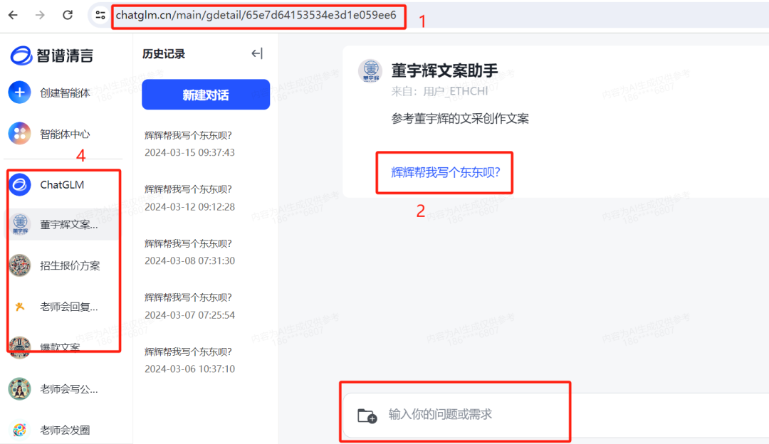Reload the page with refresh icon
Image resolution: width=769 pixels, height=444 pixels.
[68, 15]
